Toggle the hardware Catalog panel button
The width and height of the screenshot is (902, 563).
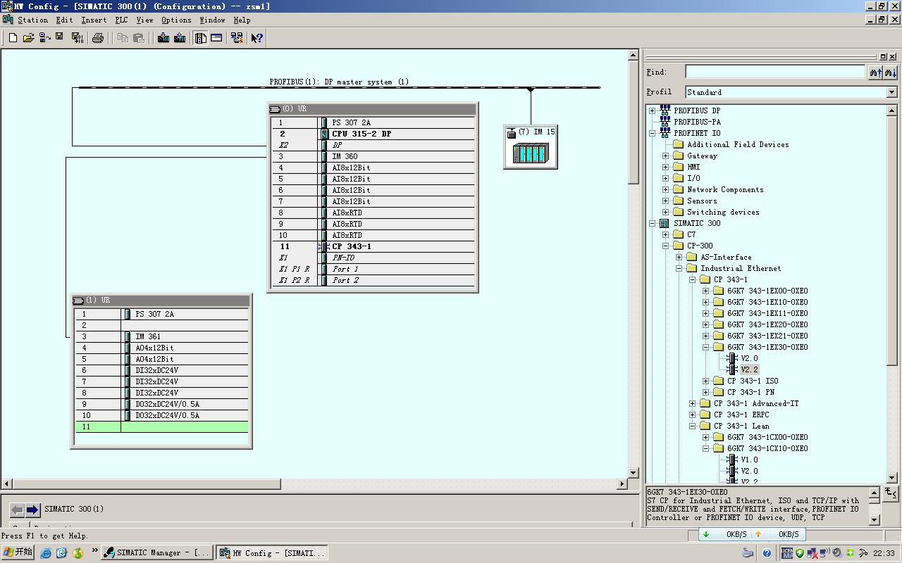click(x=201, y=38)
